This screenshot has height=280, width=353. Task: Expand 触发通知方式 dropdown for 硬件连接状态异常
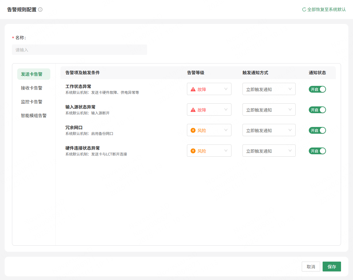[x=269, y=151]
